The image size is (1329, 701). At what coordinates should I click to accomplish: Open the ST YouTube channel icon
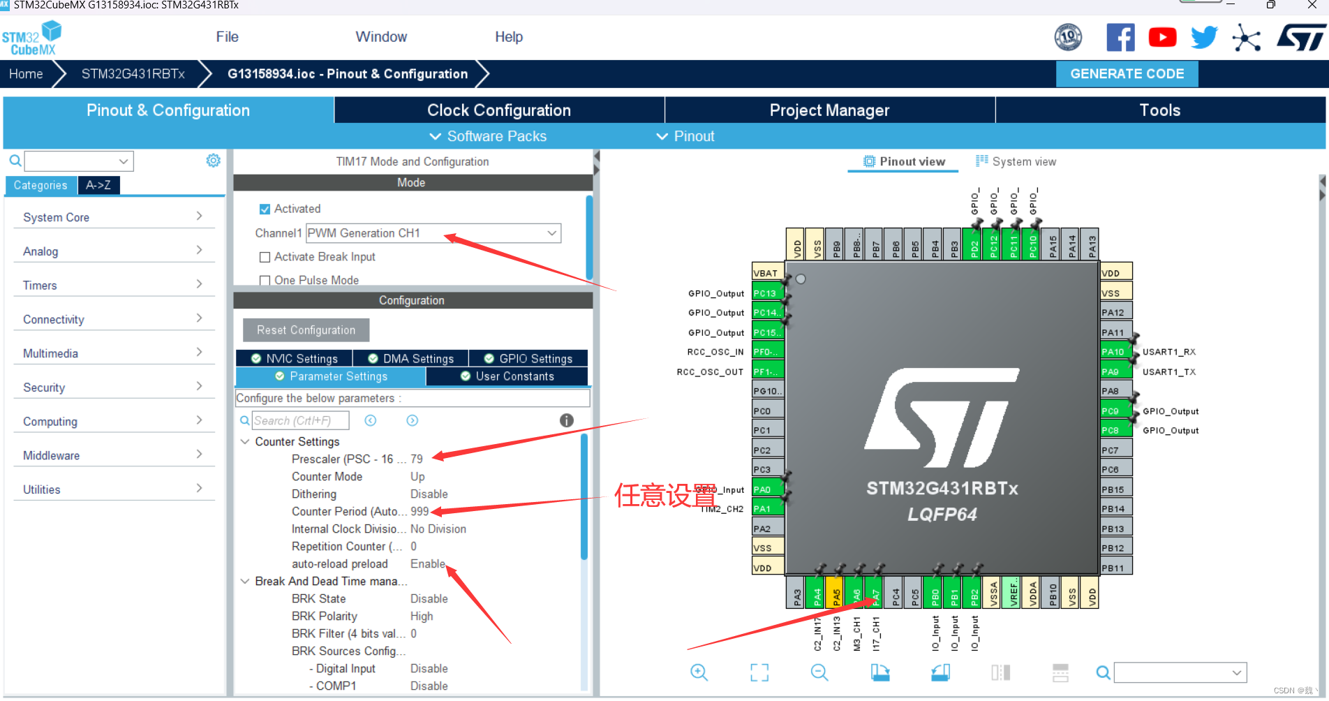pyautogui.click(x=1162, y=37)
